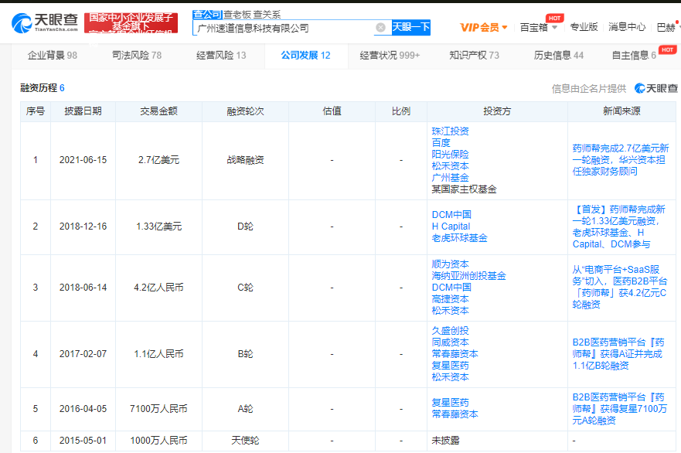This screenshot has width=681, height=453.
Task: Open 复星医药 in the B轮 row
Action: 450,366
